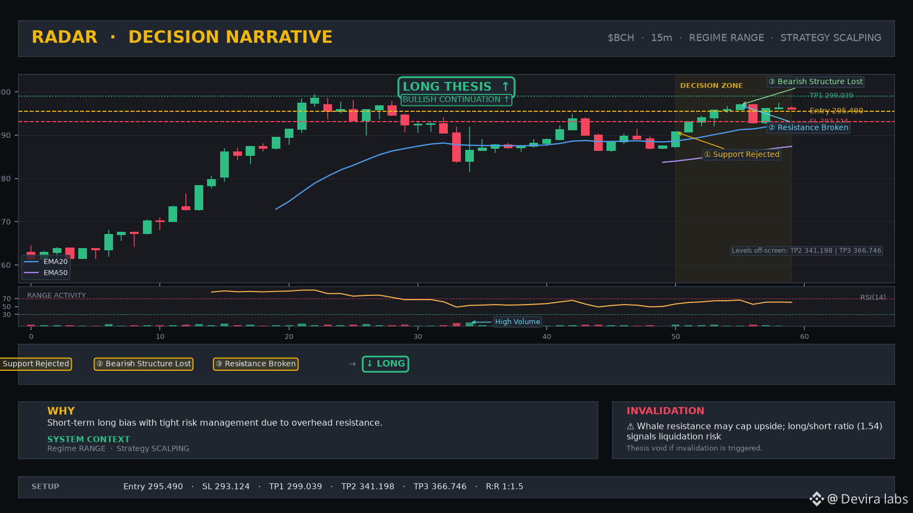
Task: Click the BULLISH CONTINUATION badge
Action: click(456, 99)
